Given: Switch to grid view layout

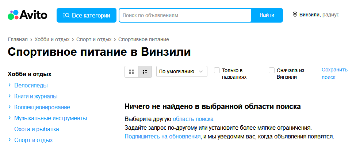Looking at the screenshot, I should (131, 72).
